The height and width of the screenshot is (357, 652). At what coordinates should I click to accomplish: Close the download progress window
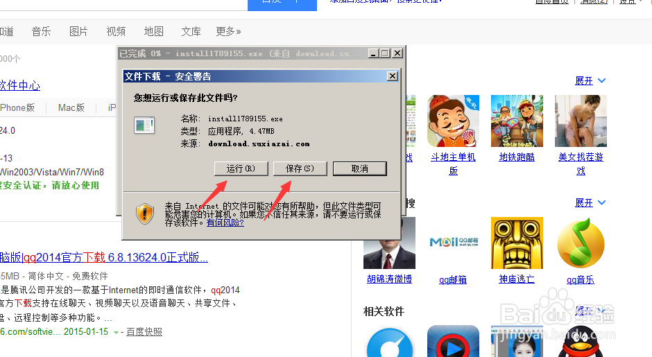point(397,53)
